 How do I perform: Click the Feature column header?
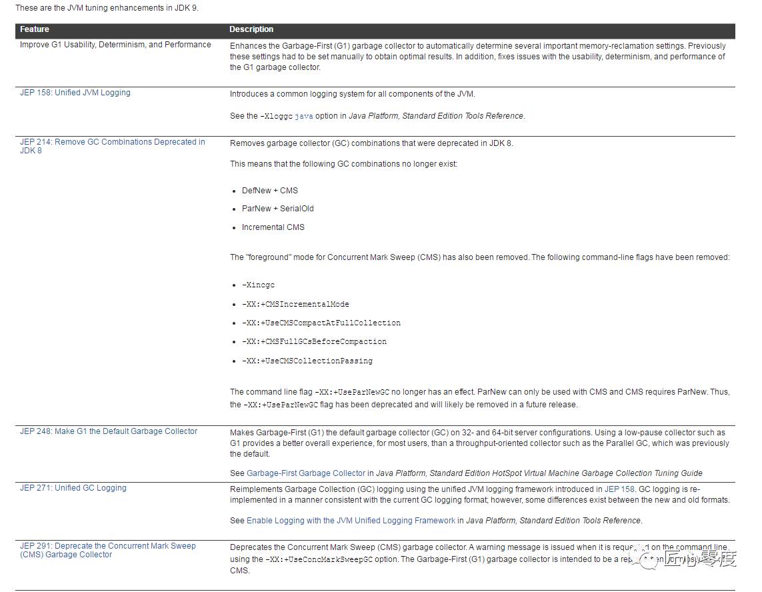click(35, 29)
